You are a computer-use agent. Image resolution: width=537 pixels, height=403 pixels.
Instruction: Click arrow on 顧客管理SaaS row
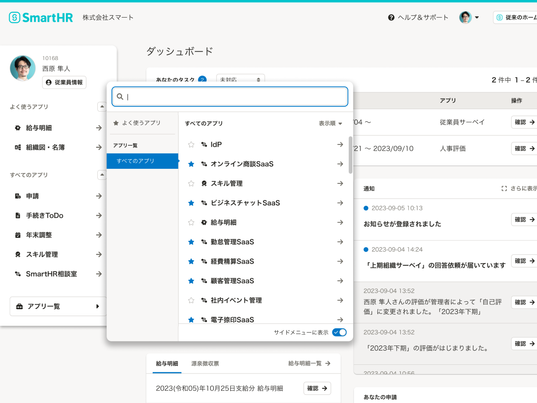click(340, 281)
